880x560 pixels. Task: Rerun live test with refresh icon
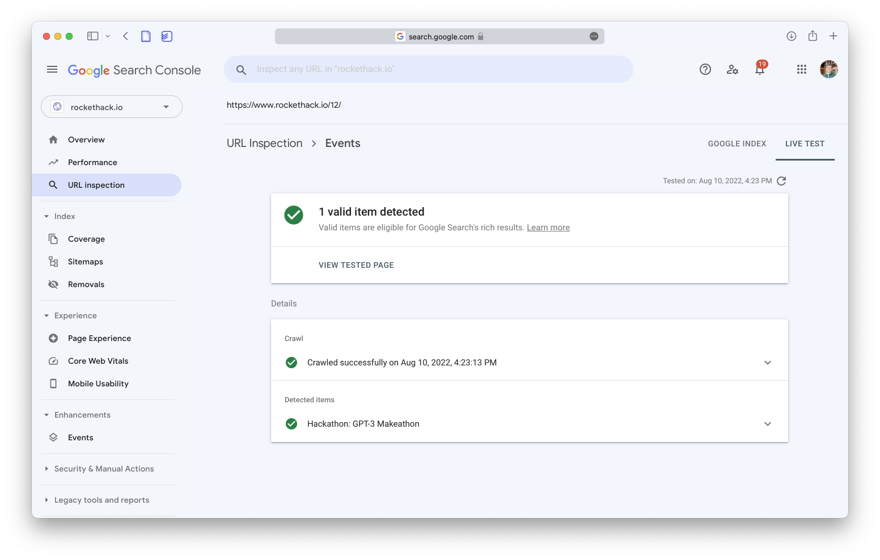(781, 181)
